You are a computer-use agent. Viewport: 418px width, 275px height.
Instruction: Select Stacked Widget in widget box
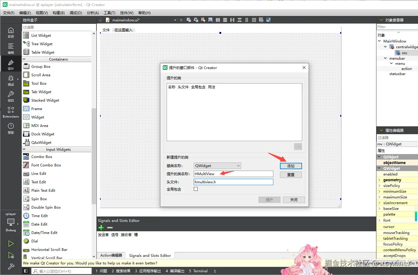click(45, 100)
